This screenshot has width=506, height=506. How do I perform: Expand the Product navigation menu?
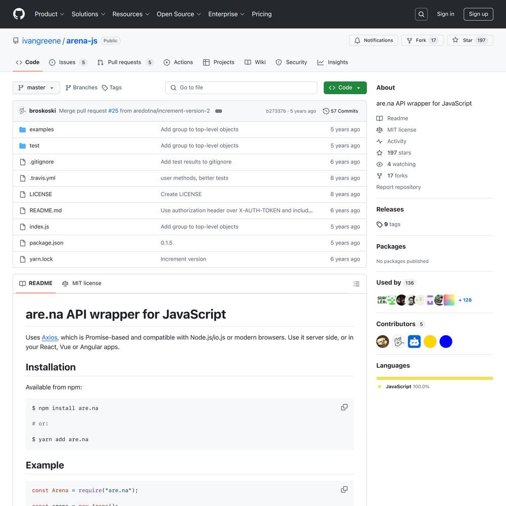[49, 14]
